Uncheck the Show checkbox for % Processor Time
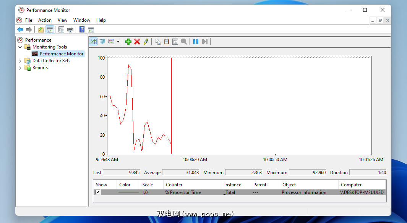This screenshot has width=407, height=223. click(x=98, y=192)
